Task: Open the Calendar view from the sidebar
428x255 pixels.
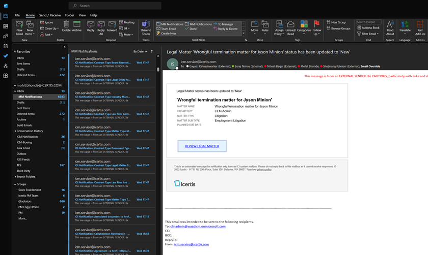Action: [6, 26]
